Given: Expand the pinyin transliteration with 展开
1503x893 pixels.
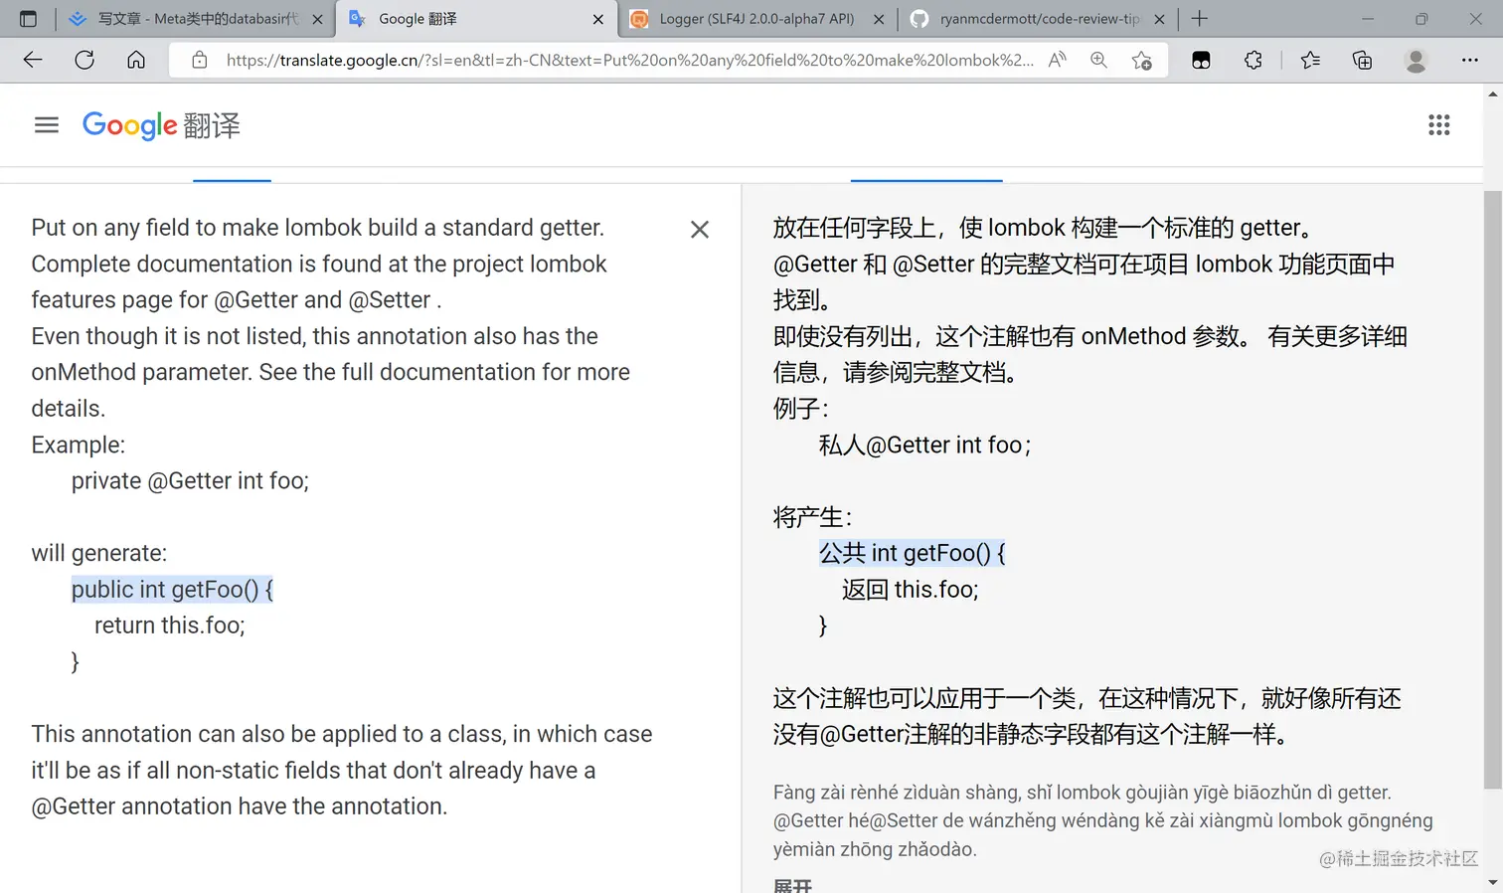Looking at the screenshot, I should point(792,885).
